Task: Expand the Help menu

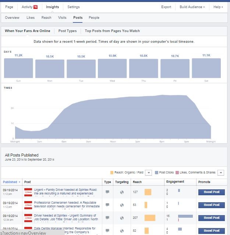Action: click(x=218, y=7)
